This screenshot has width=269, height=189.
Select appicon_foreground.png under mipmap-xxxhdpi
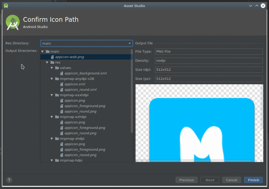85,106
